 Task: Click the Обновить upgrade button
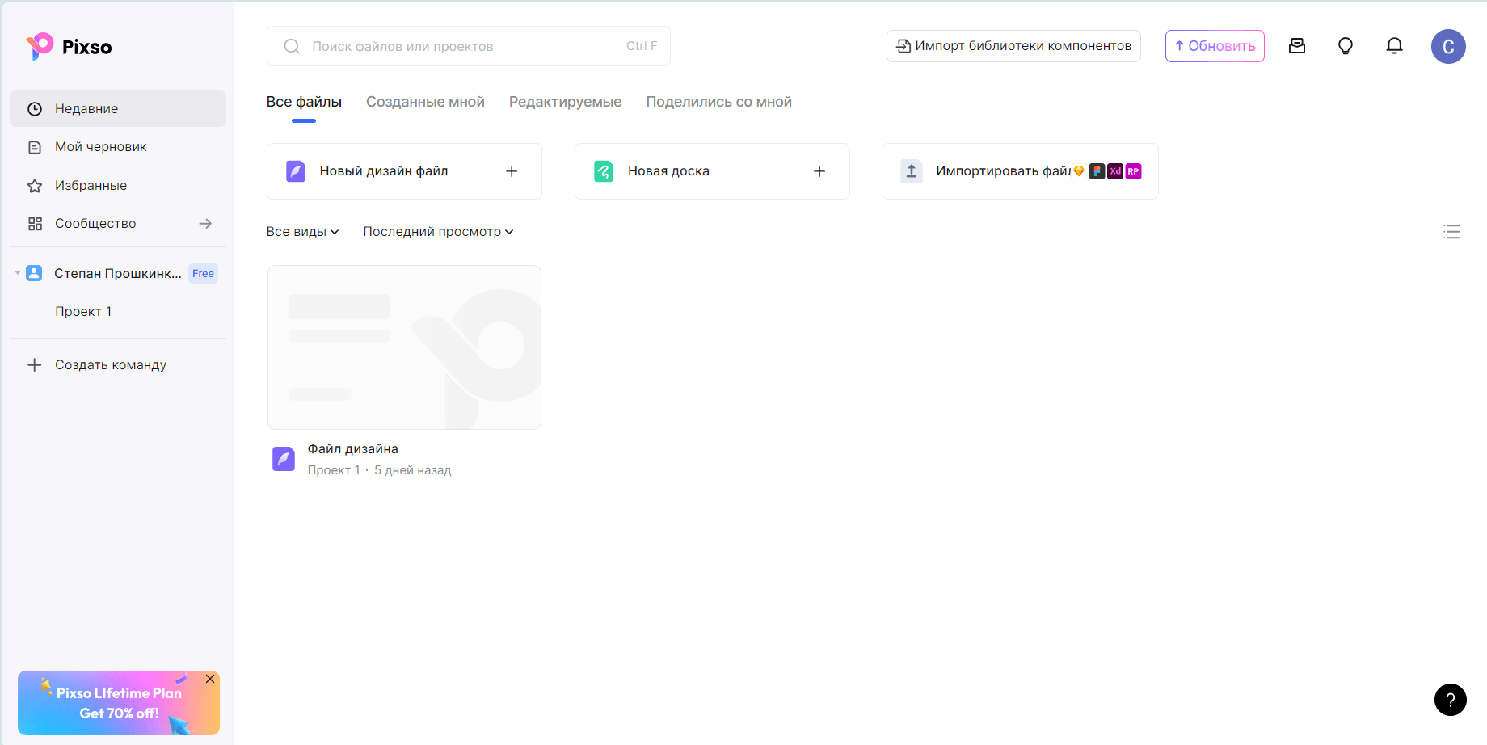pos(1215,46)
